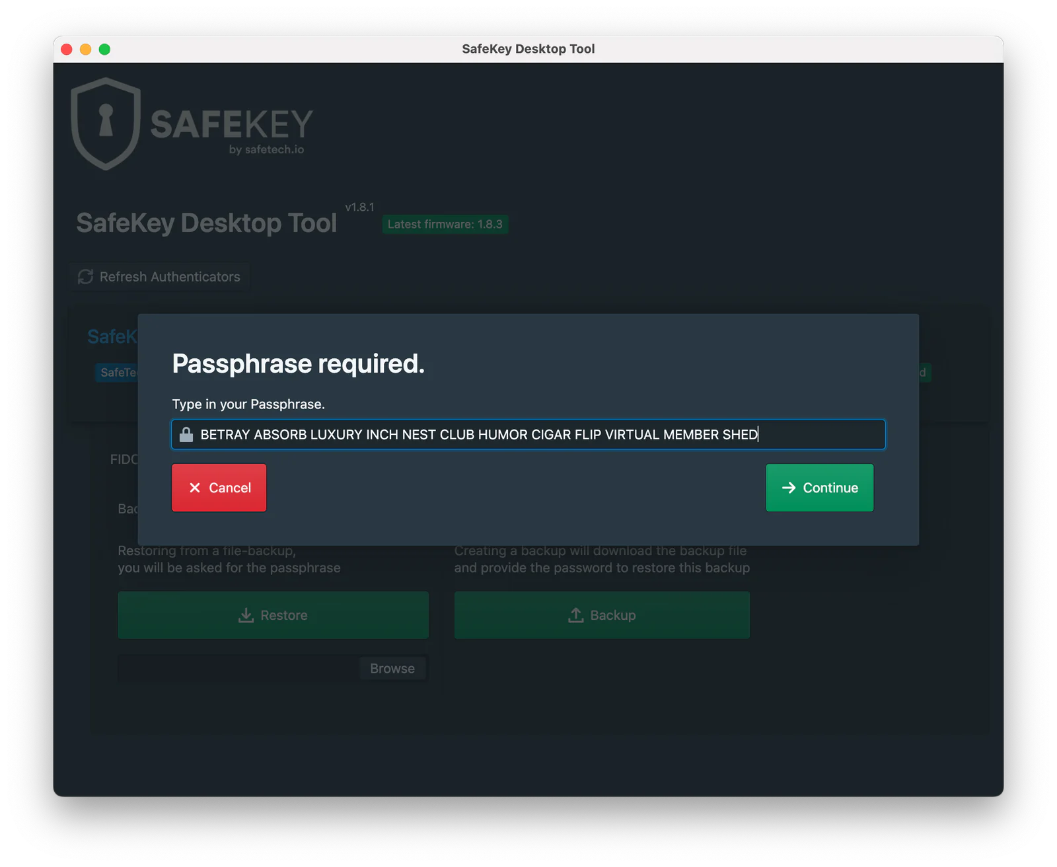Click the yellow minimize window button
Image resolution: width=1057 pixels, height=867 pixels.
click(85, 49)
